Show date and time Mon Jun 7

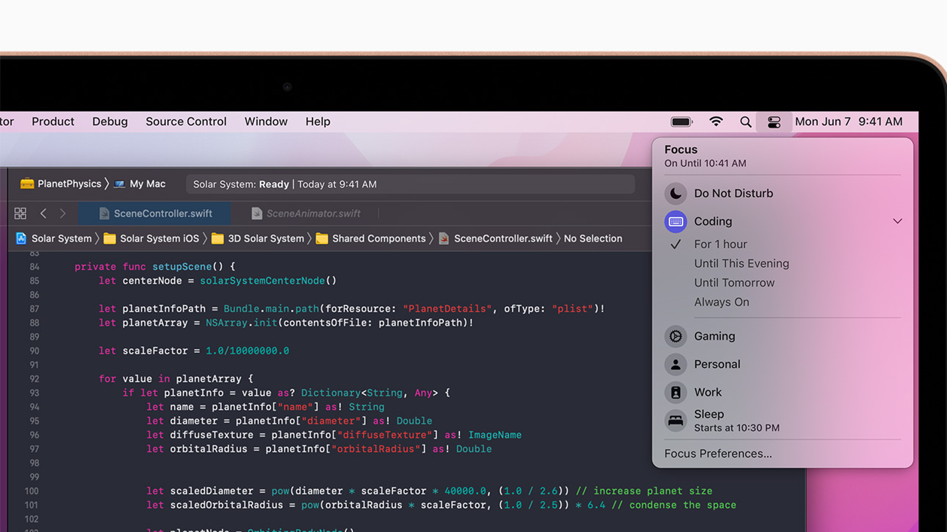pyautogui.click(x=849, y=122)
